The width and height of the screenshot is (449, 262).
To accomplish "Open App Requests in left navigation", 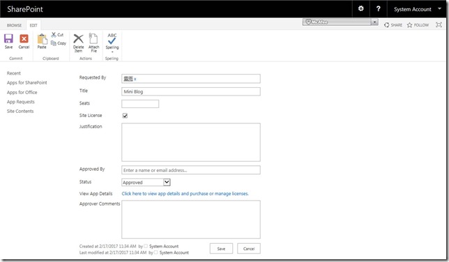I will (x=21, y=102).
